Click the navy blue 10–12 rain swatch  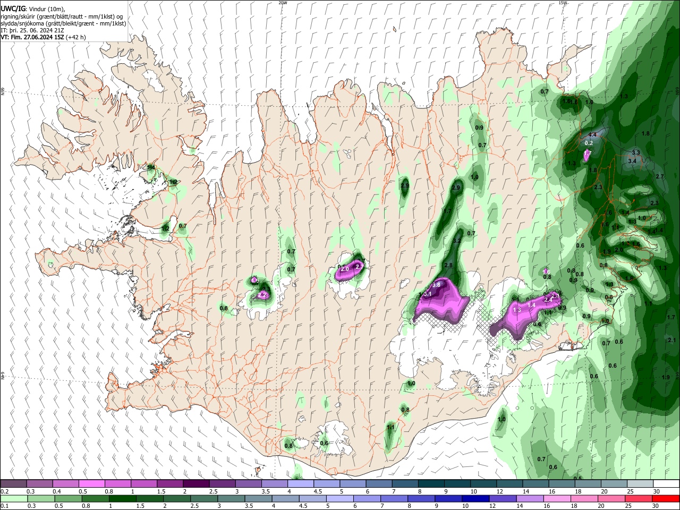pyautogui.click(x=476, y=498)
